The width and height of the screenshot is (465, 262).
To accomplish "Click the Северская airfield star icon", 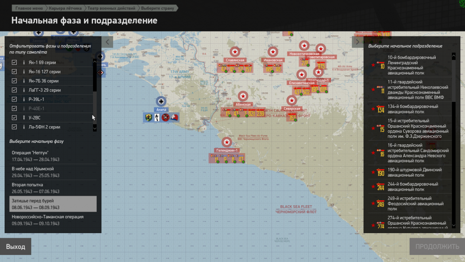I will coord(292,101).
